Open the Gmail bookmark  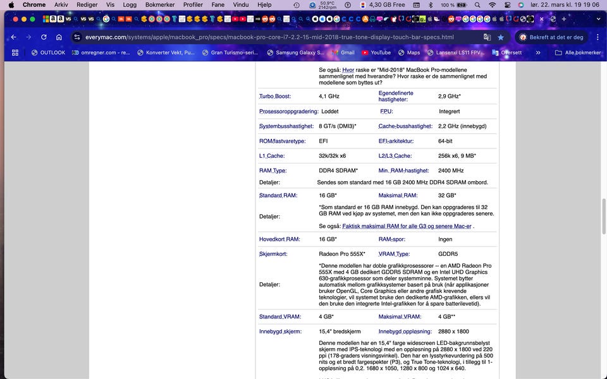click(x=343, y=52)
